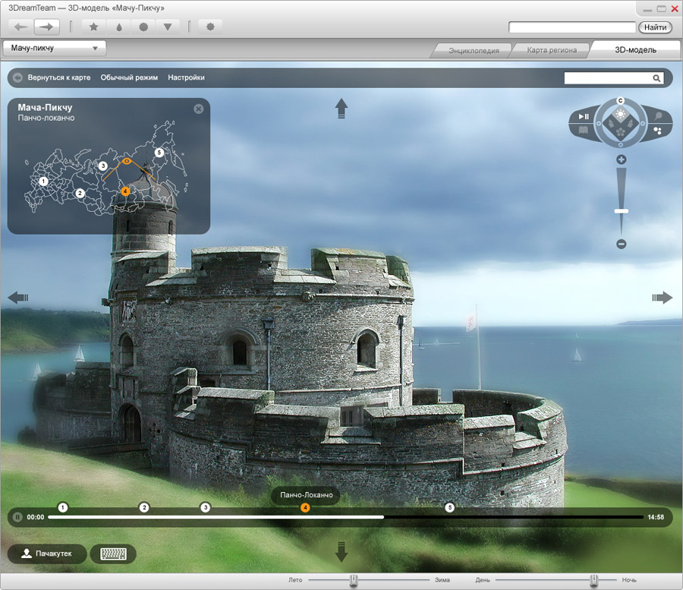Pause the timeline playback at 00:00
The image size is (683, 590).
(17, 517)
